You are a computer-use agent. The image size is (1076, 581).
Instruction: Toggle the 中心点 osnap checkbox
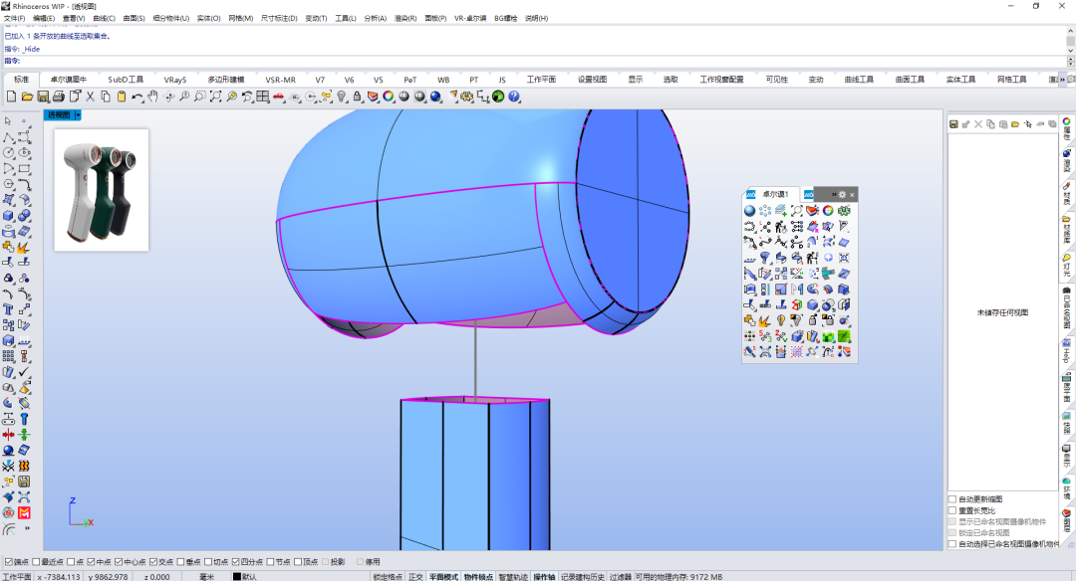119,562
